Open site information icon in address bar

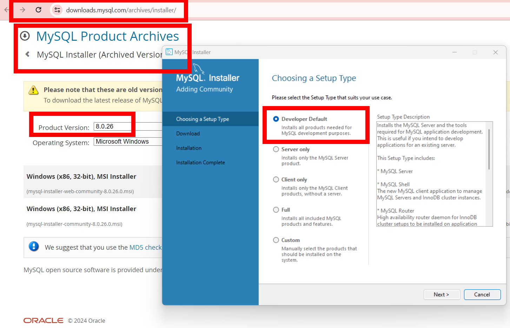click(57, 10)
